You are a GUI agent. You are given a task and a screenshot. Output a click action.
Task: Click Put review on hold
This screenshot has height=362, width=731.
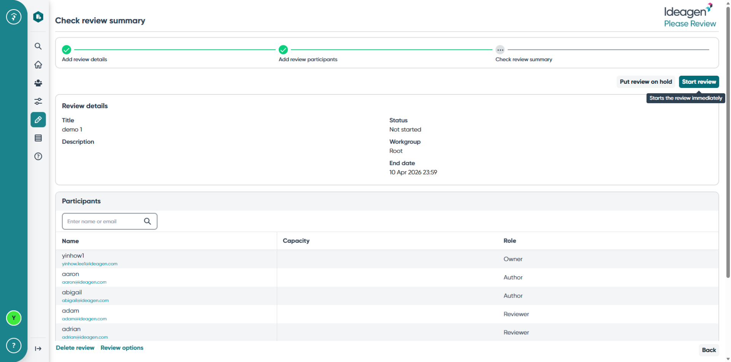(646, 82)
